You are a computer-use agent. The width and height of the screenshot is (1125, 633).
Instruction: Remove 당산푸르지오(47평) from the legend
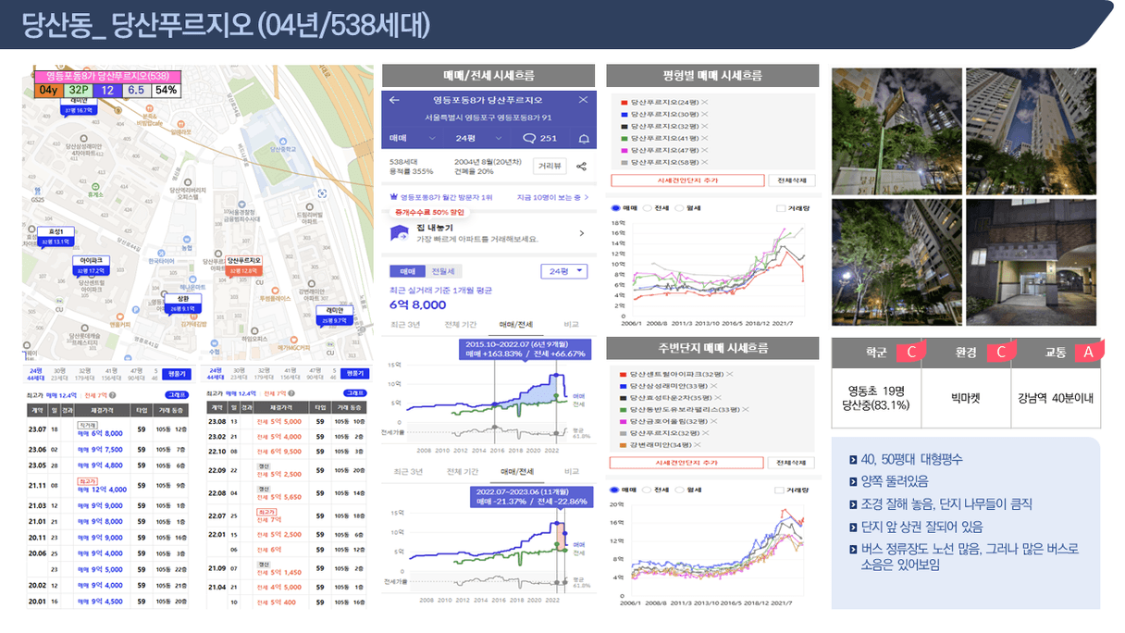706,150
